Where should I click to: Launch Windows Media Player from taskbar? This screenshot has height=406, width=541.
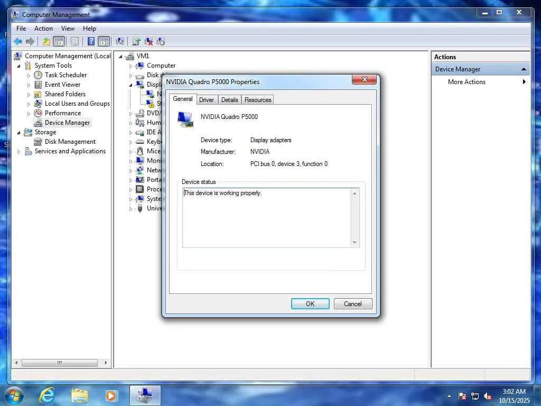pyautogui.click(x=111, y=395)
